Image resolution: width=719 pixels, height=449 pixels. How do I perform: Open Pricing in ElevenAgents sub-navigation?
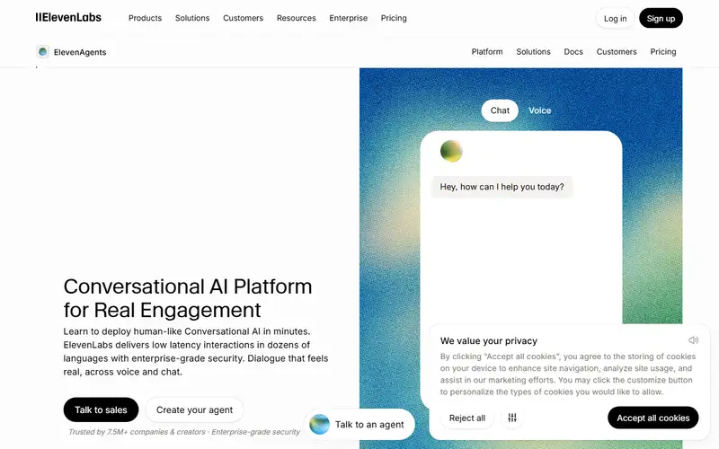click(663, 52)
